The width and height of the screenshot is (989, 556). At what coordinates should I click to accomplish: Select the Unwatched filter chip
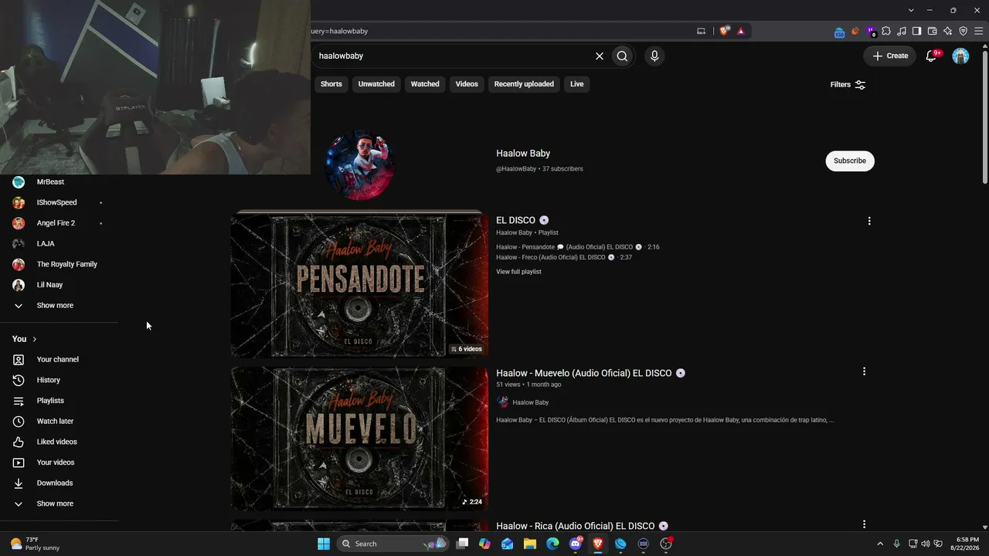pyautogui.click(x=376, y=84)
